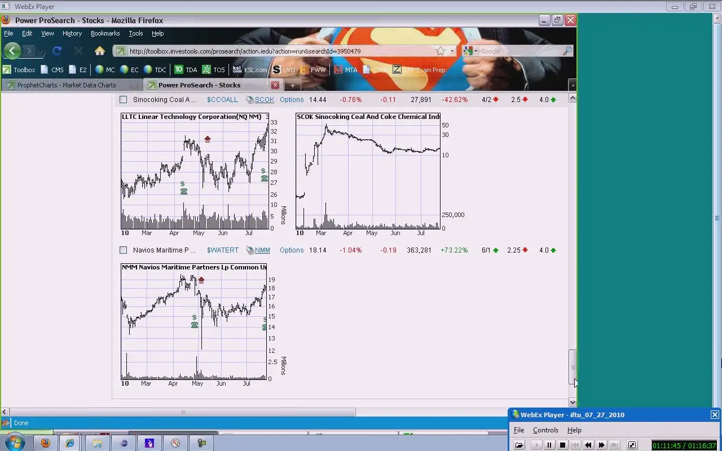
Task: Open the MTA bookmark
Action: coord(346,70)
